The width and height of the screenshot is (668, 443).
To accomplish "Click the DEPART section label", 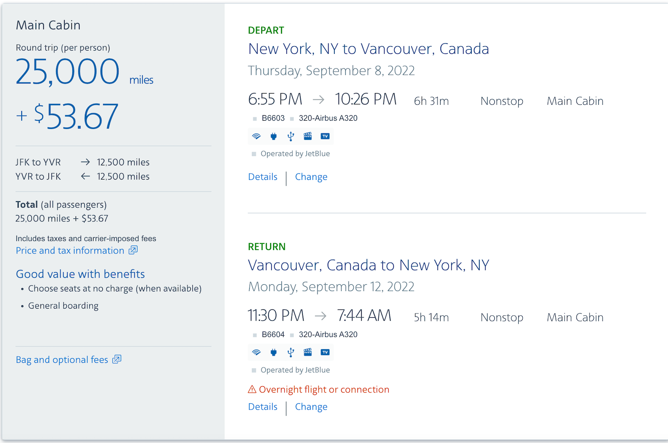I will coord(266,30).
